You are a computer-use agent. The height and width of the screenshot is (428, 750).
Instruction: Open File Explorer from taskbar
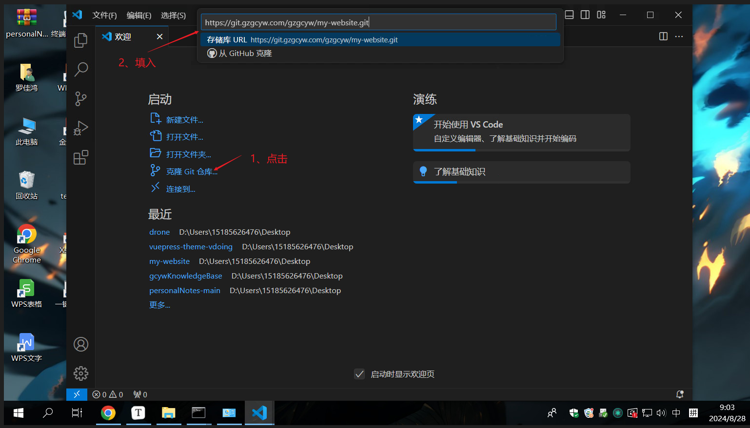(169, 413)
